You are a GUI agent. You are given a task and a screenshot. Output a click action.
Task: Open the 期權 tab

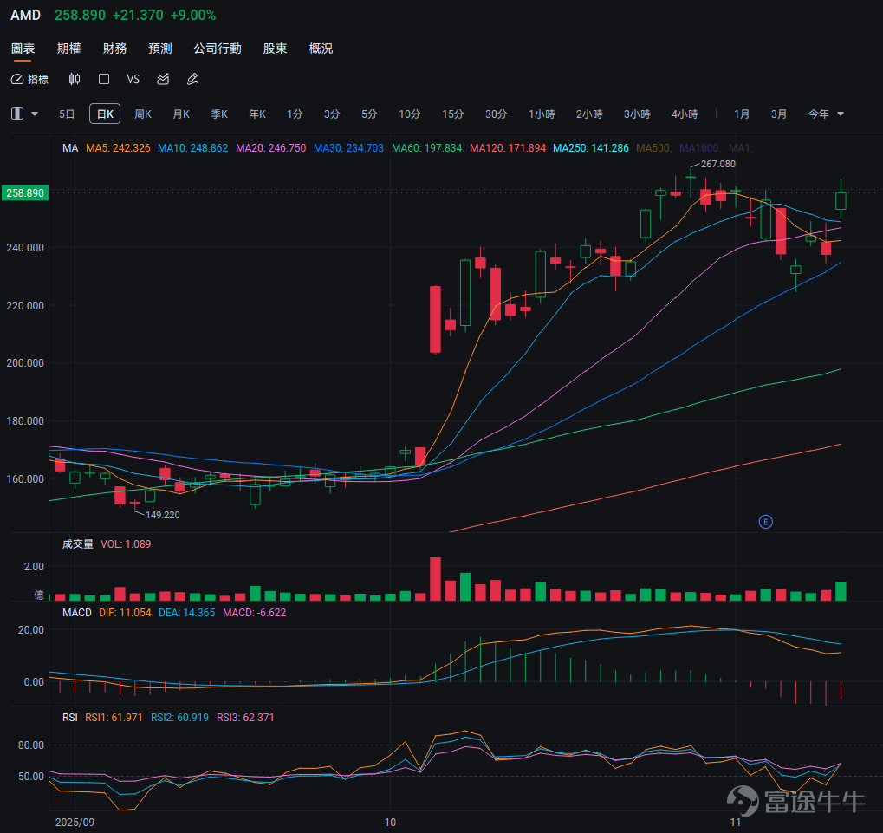(x=68, y=49)
